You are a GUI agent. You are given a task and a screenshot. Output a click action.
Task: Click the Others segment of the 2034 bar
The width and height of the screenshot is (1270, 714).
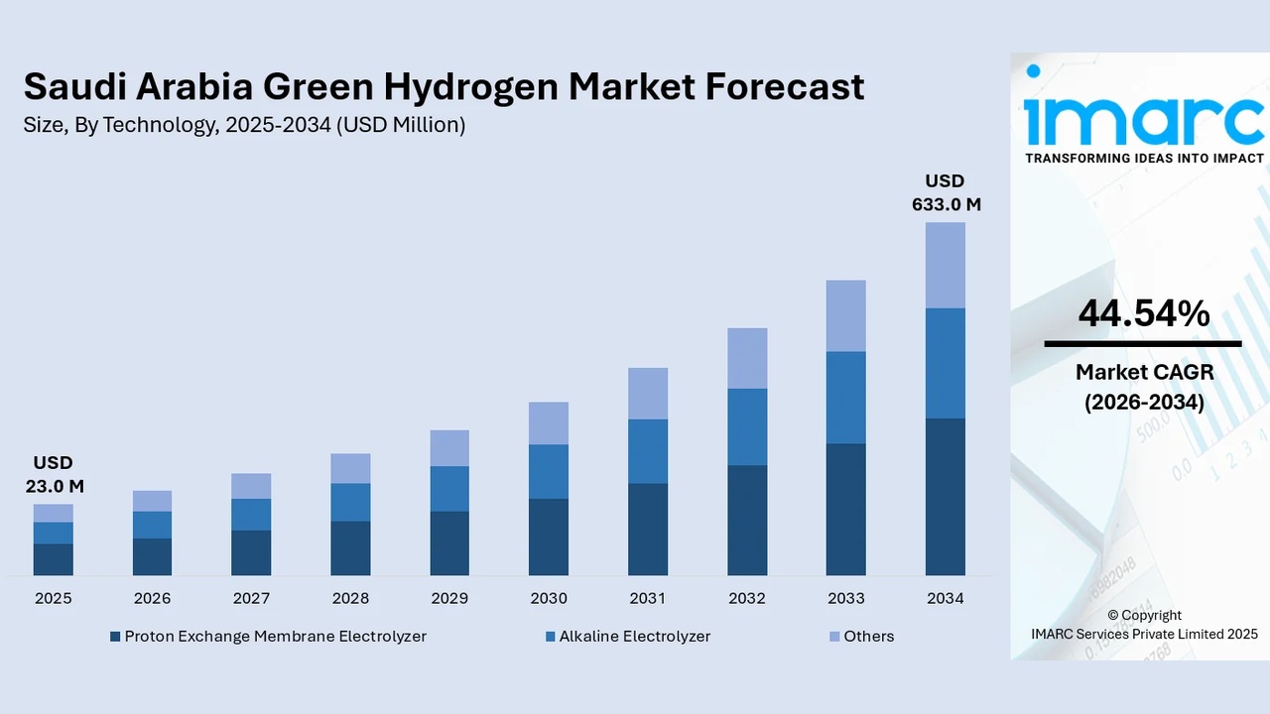pos(945,265)
